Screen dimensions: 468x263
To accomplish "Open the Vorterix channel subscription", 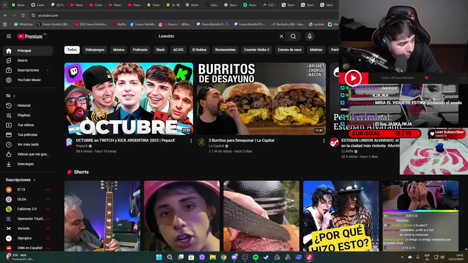I will point(28,228).
